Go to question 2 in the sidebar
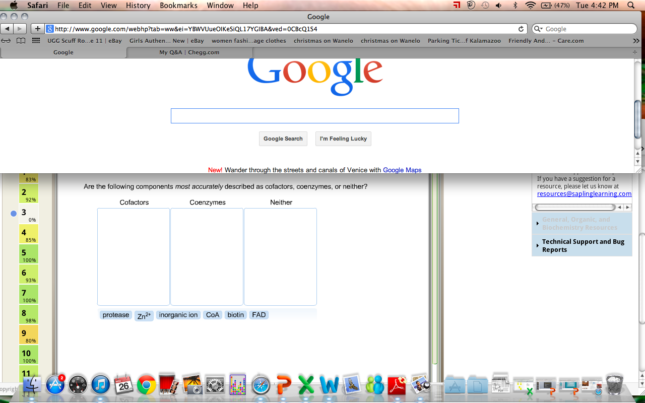The width and height of the screenshot is (645, 403). point(29,194)
